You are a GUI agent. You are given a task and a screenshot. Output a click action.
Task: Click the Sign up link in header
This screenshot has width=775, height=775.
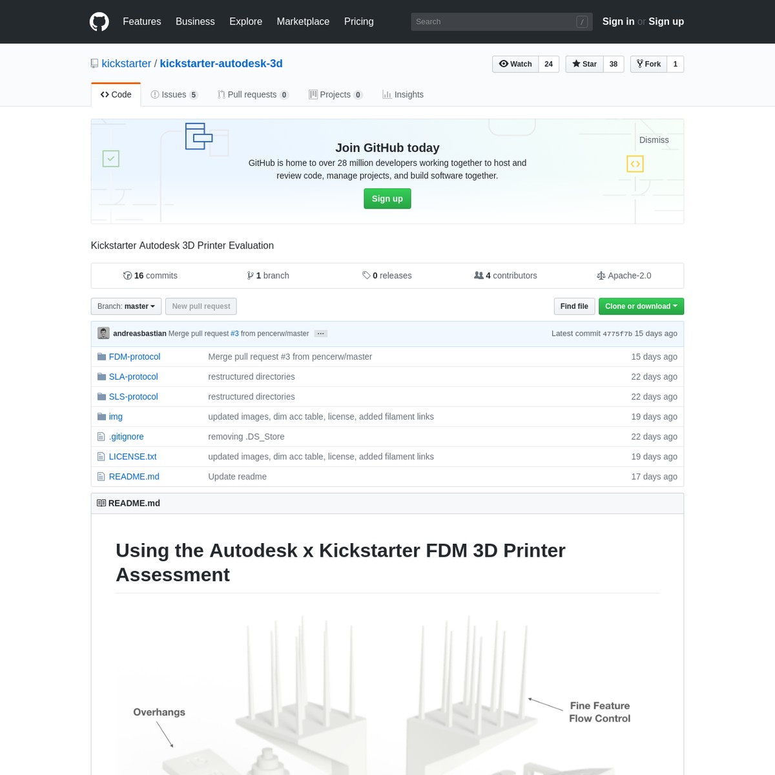point(666,21)
